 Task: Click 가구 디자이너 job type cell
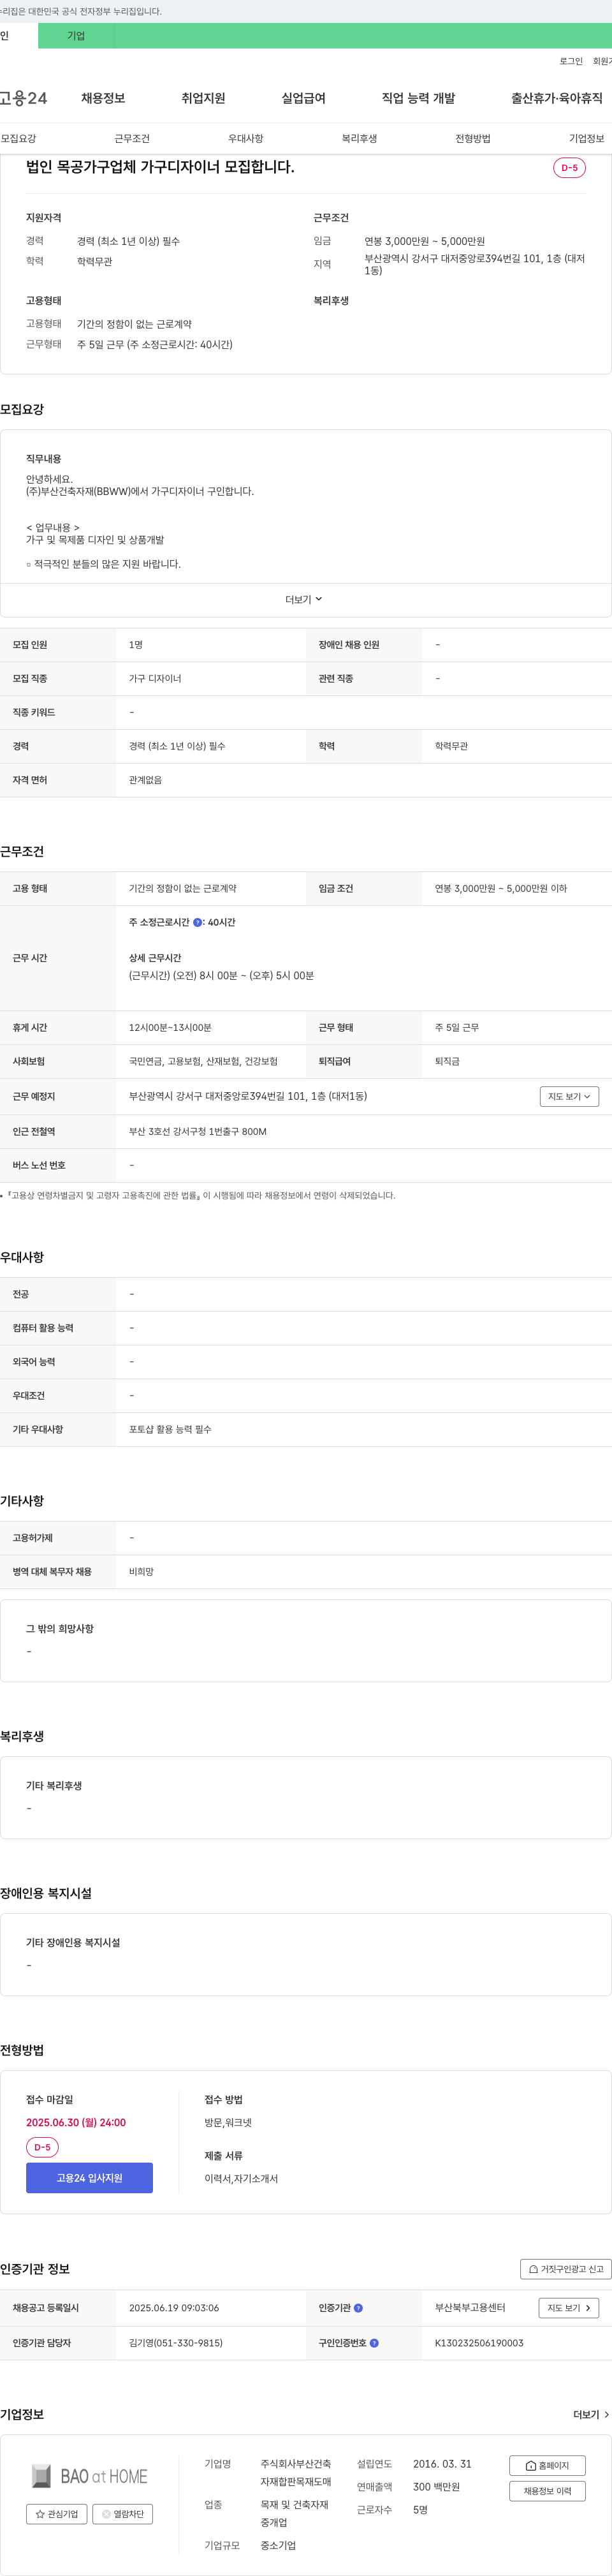155,679
